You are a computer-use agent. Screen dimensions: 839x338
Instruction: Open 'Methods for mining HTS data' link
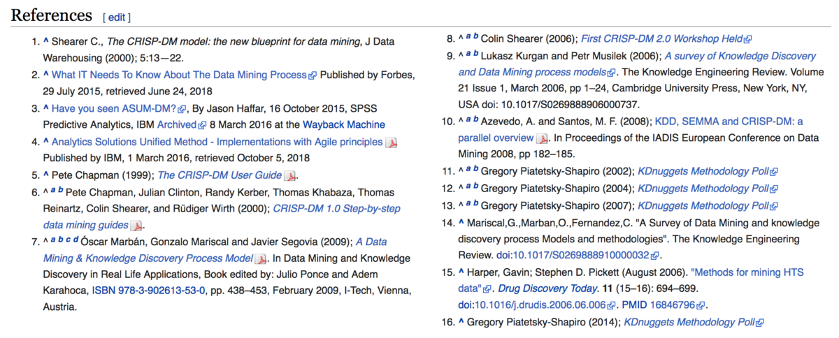pos(632,279)
